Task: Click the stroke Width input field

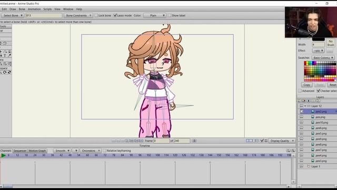Action: click(x=318, y=44)
